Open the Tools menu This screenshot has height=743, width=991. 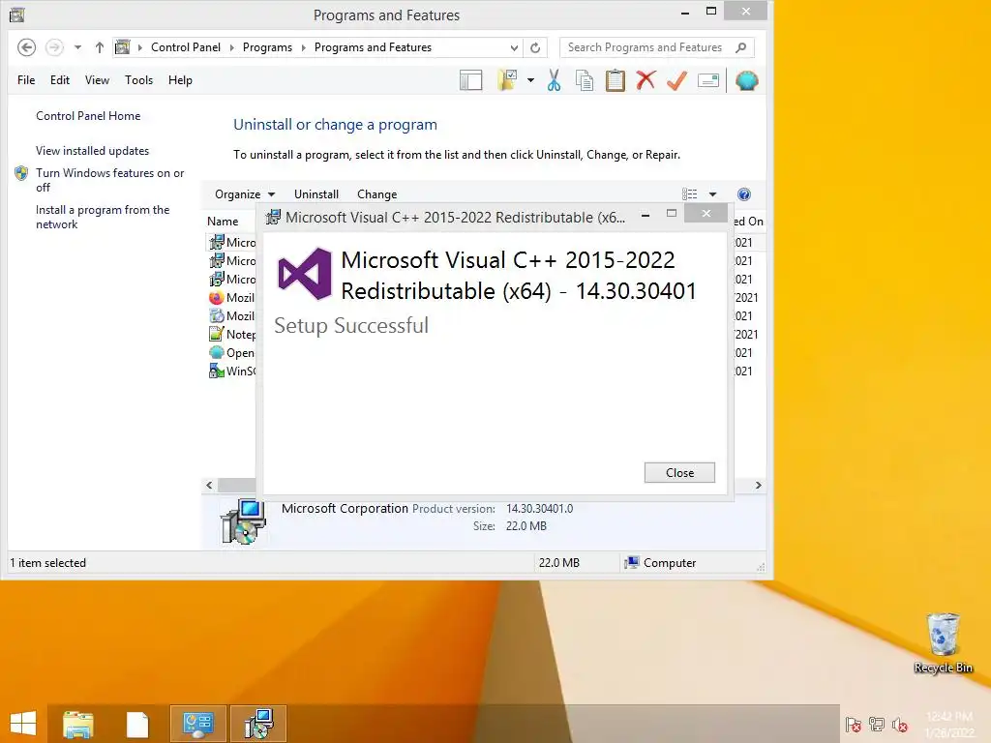(139, 80)
